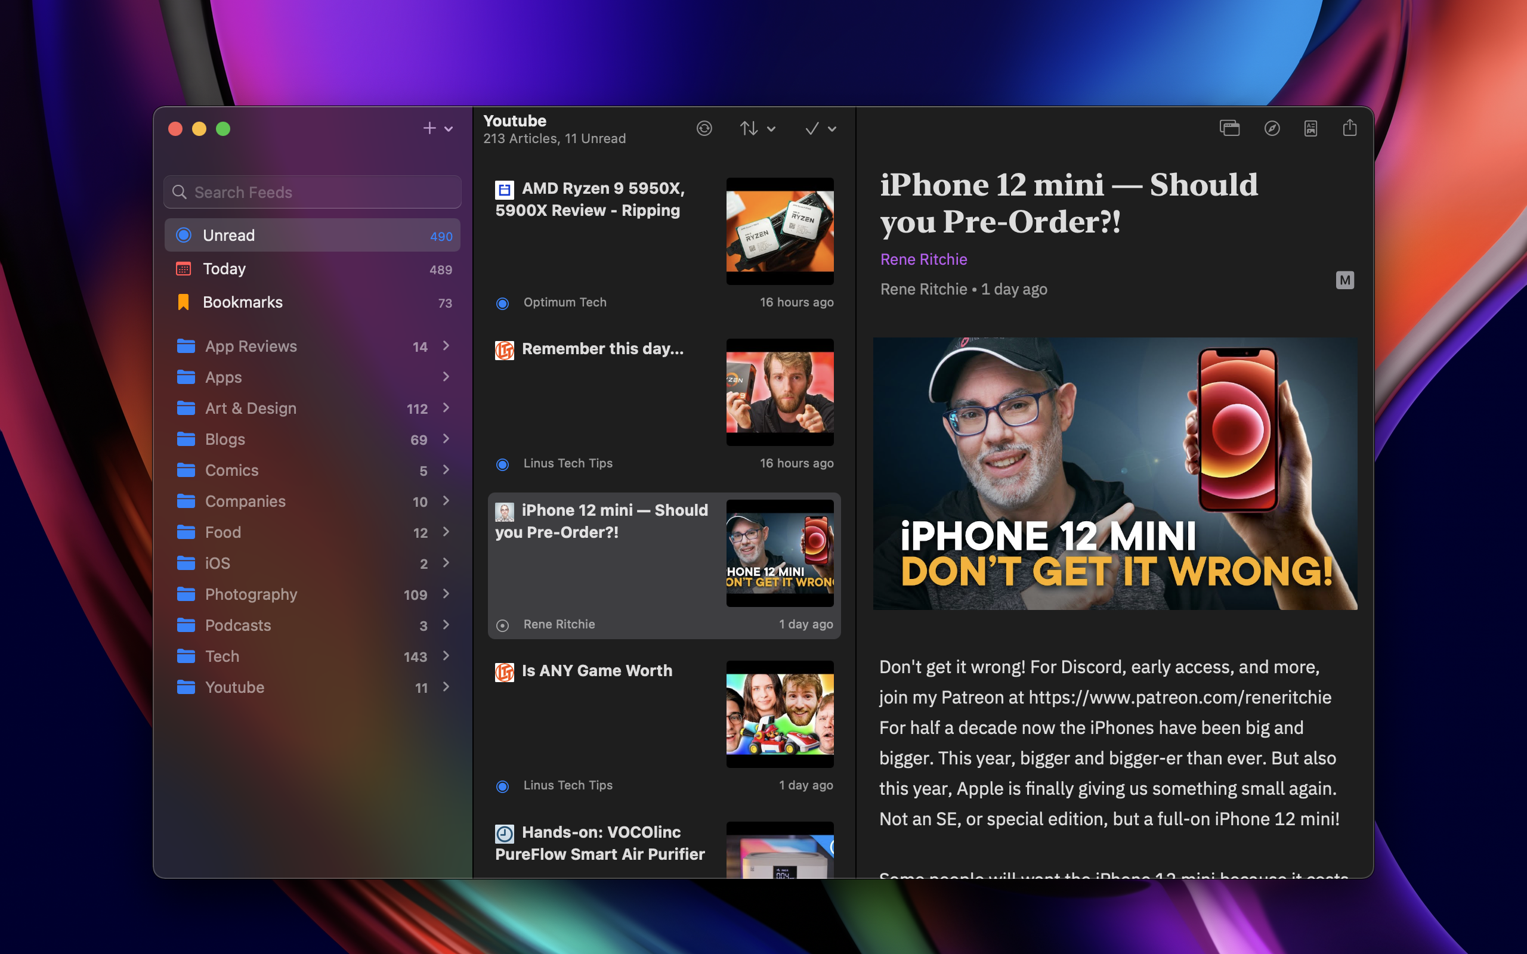This screenshot has height=954, width=1527.
Task: Open article in Safari compass icon
Action: tap(1272, 128)
